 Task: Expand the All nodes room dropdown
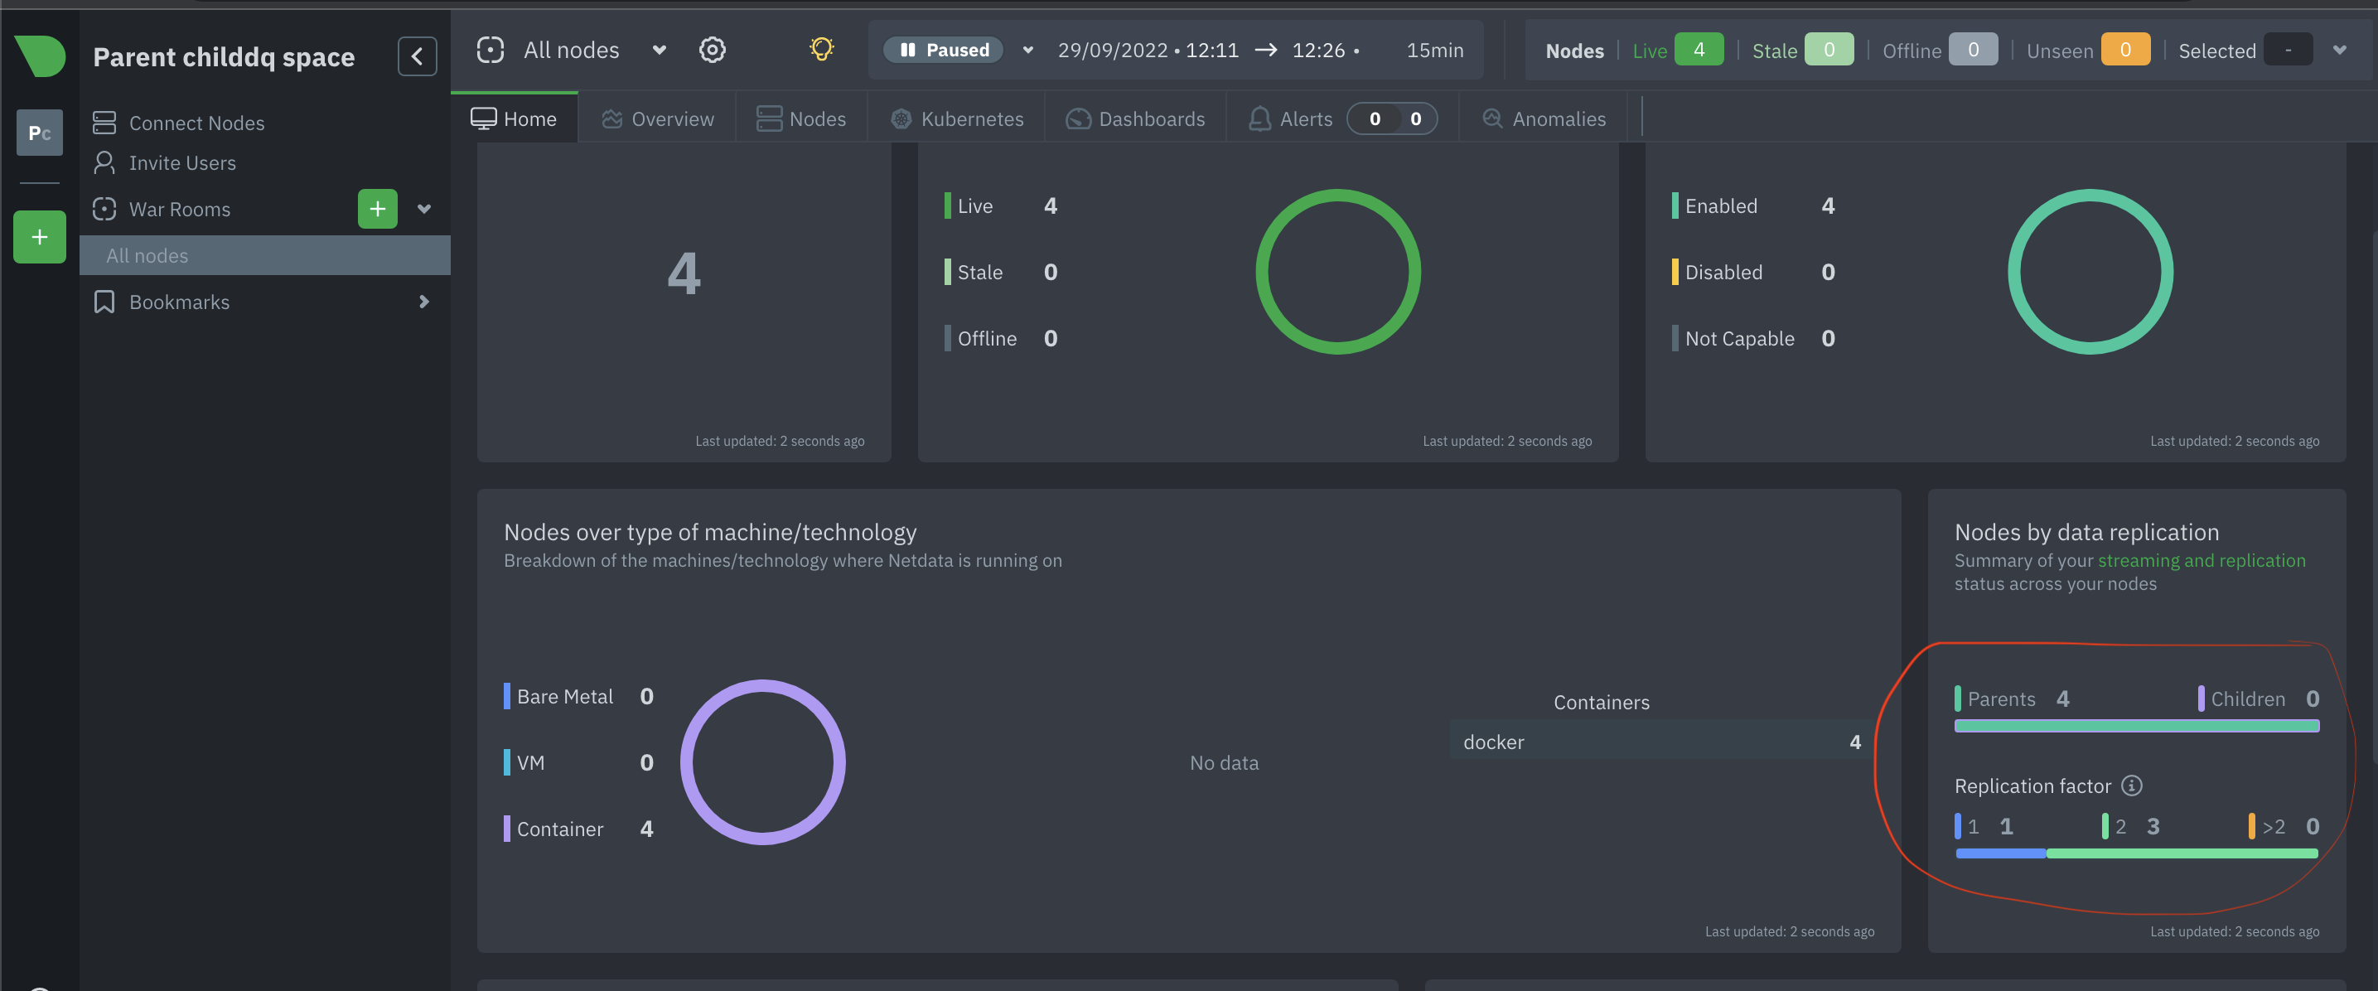[659, 50]
